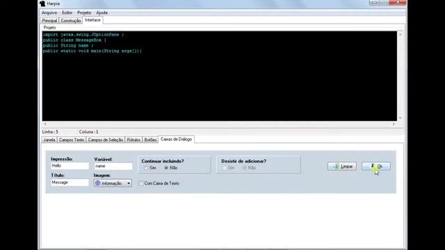The height and width of the screenshot is (250, 445).
Task: Open the Botões tab
Action: click(150, 140)
